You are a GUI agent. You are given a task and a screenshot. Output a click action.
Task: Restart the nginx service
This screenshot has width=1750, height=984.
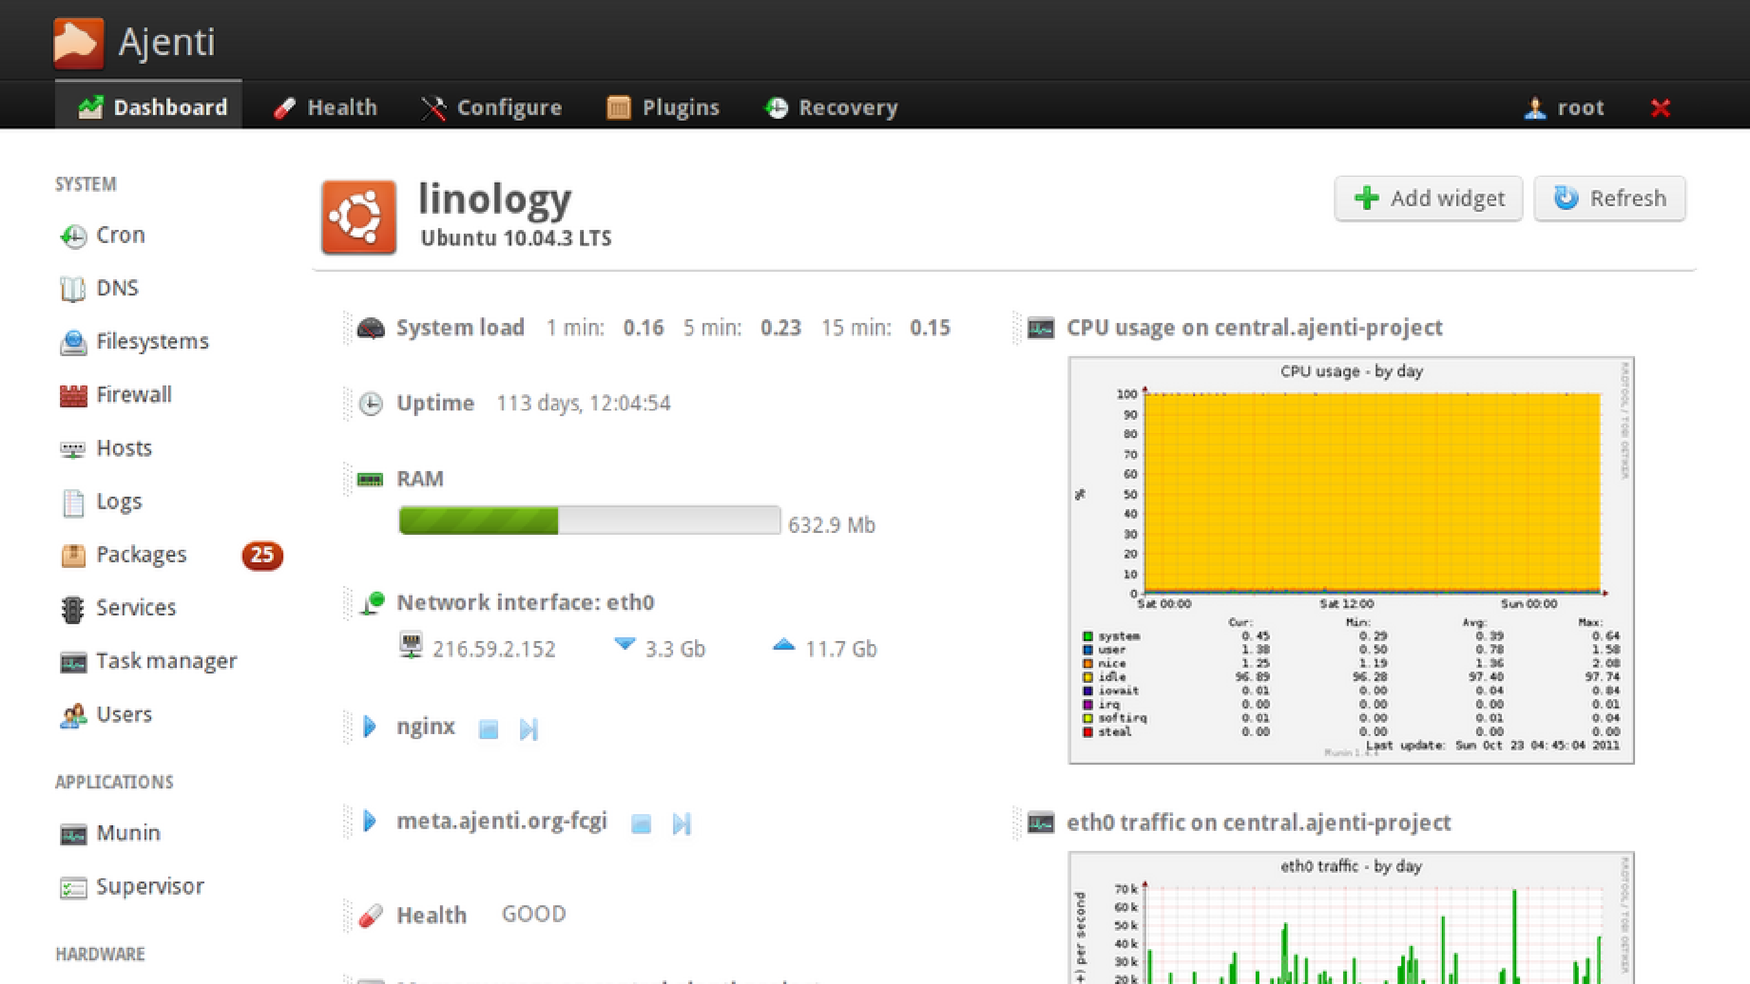[x=529, y=729]
